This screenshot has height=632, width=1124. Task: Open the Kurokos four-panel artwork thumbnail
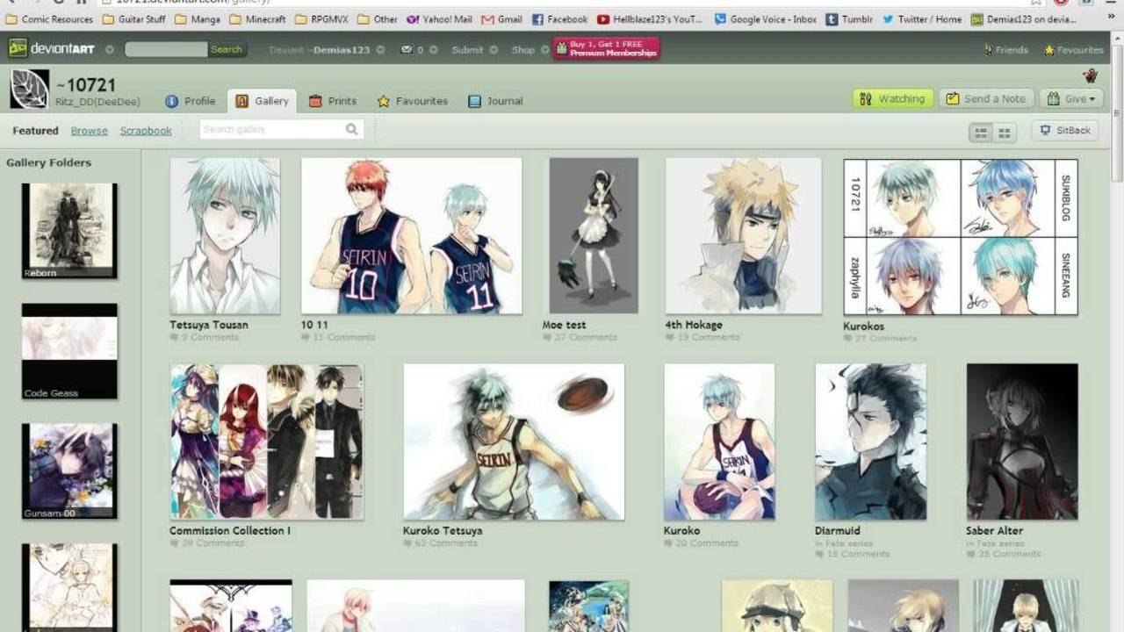[x=961, y=236]
